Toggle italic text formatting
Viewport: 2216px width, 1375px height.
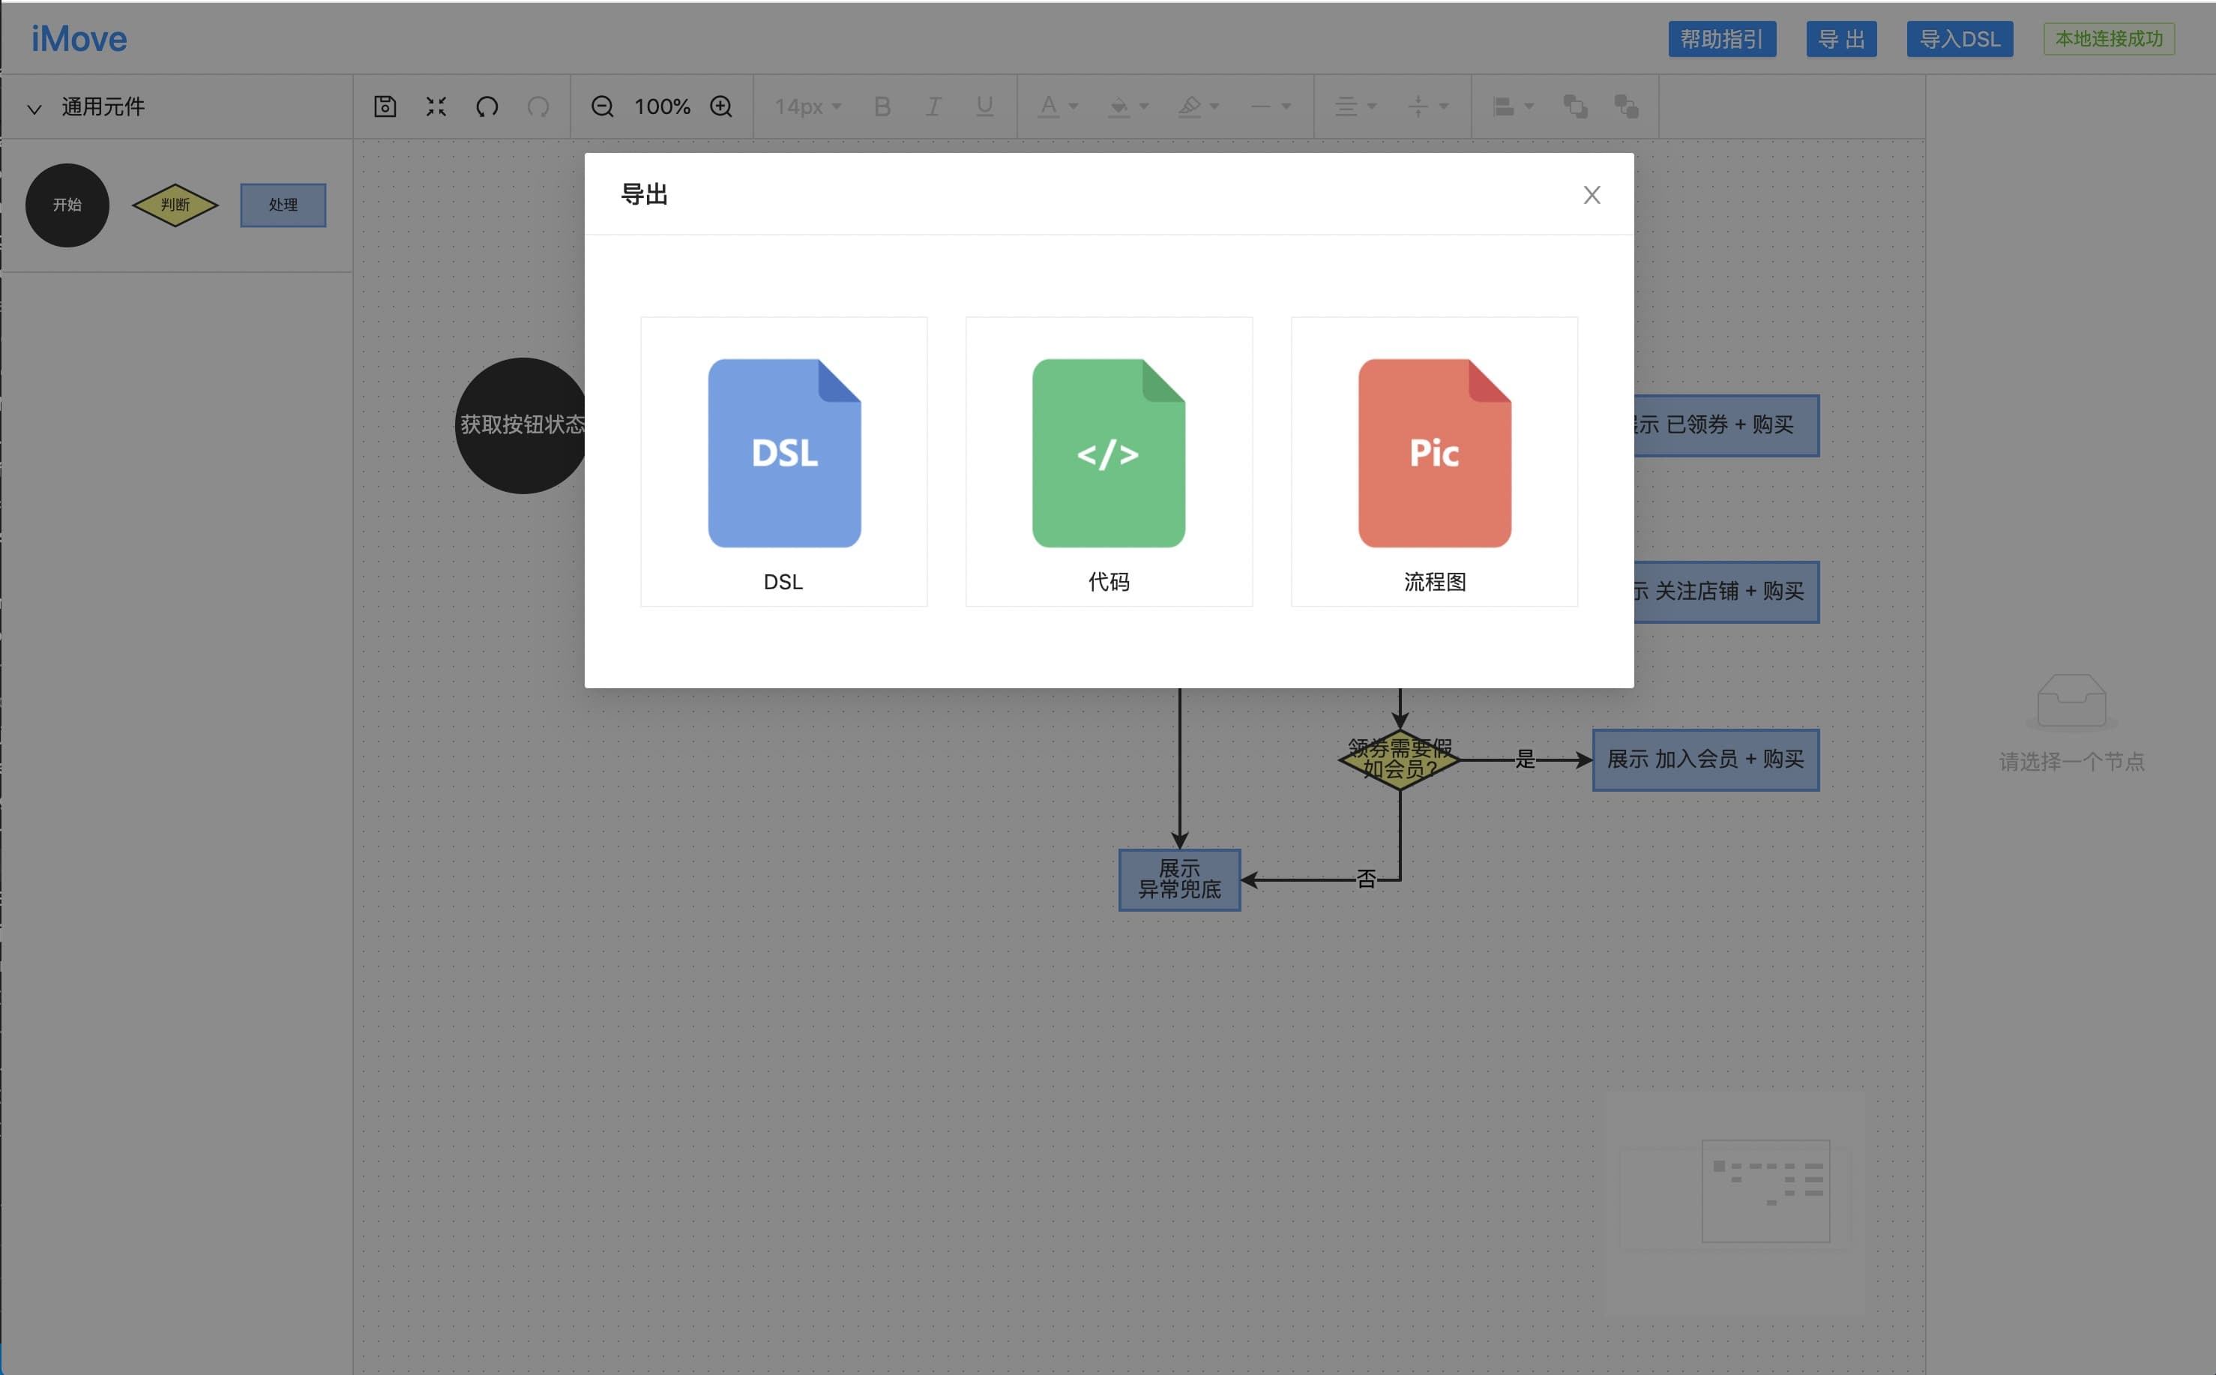[x=933, y=106]
